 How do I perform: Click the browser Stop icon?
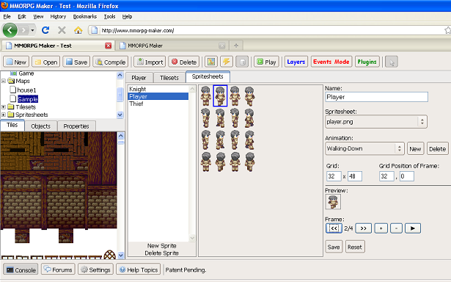pos(62,30)
